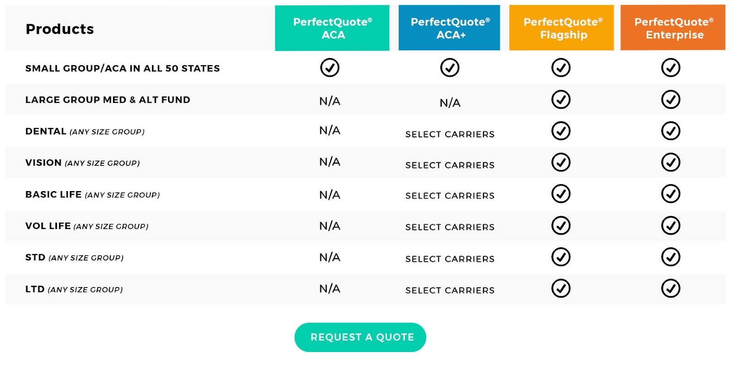Viewport: 732px width, 368px height.
Task: Open the PerfectQuote Enterprise column header
Action: tap(673, 28)
